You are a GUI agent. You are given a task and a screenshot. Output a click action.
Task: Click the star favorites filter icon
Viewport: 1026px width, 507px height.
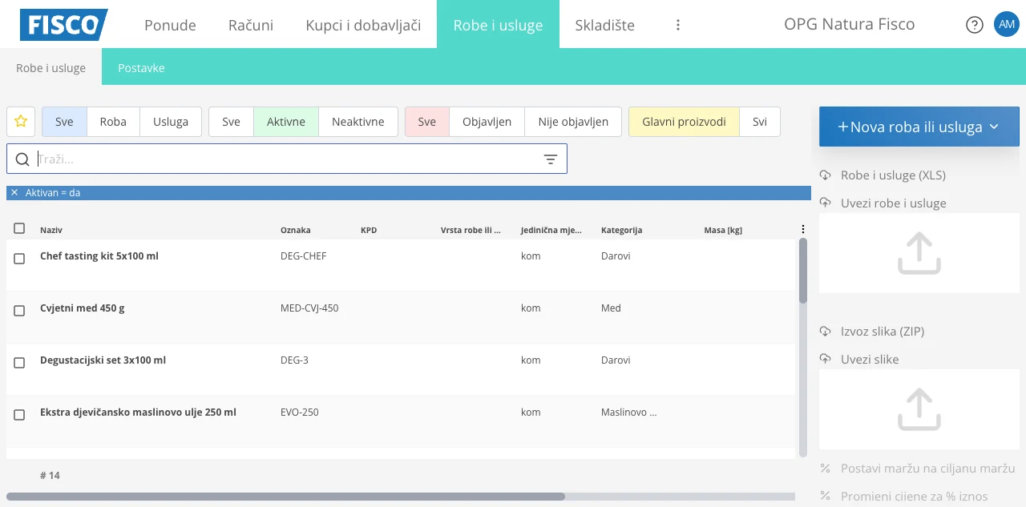(x=21, y=122)
